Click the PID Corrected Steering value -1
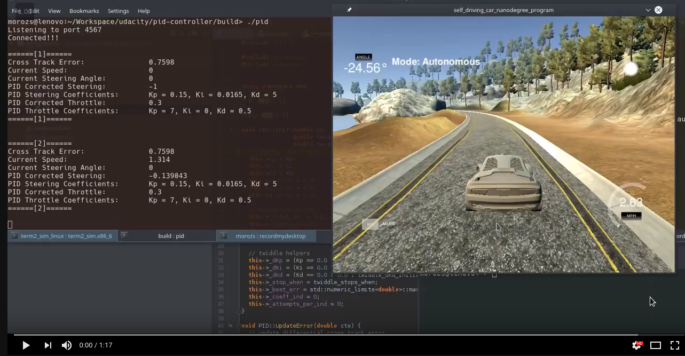The width and height of the screenshot is (685, 356). coord(153,86)
